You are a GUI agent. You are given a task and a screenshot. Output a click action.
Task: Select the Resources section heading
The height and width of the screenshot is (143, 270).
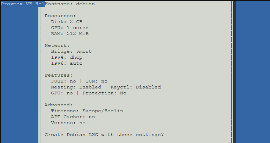[x=60, y=16]
